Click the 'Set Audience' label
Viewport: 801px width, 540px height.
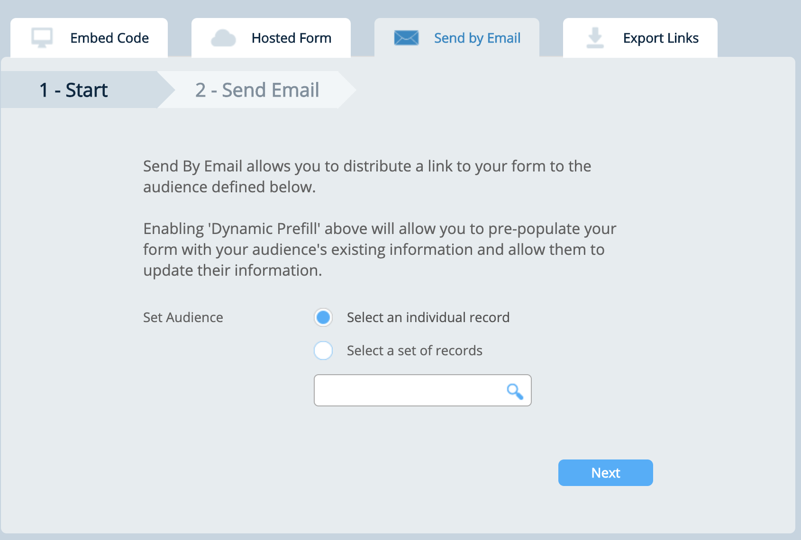182,317
